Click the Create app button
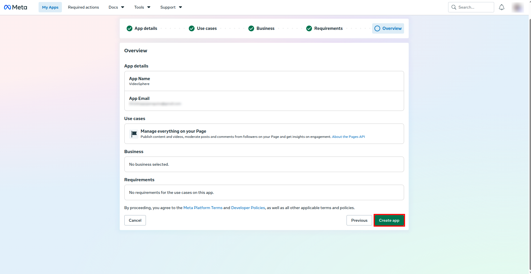This screenshot has height=274, width=531. 389,220
